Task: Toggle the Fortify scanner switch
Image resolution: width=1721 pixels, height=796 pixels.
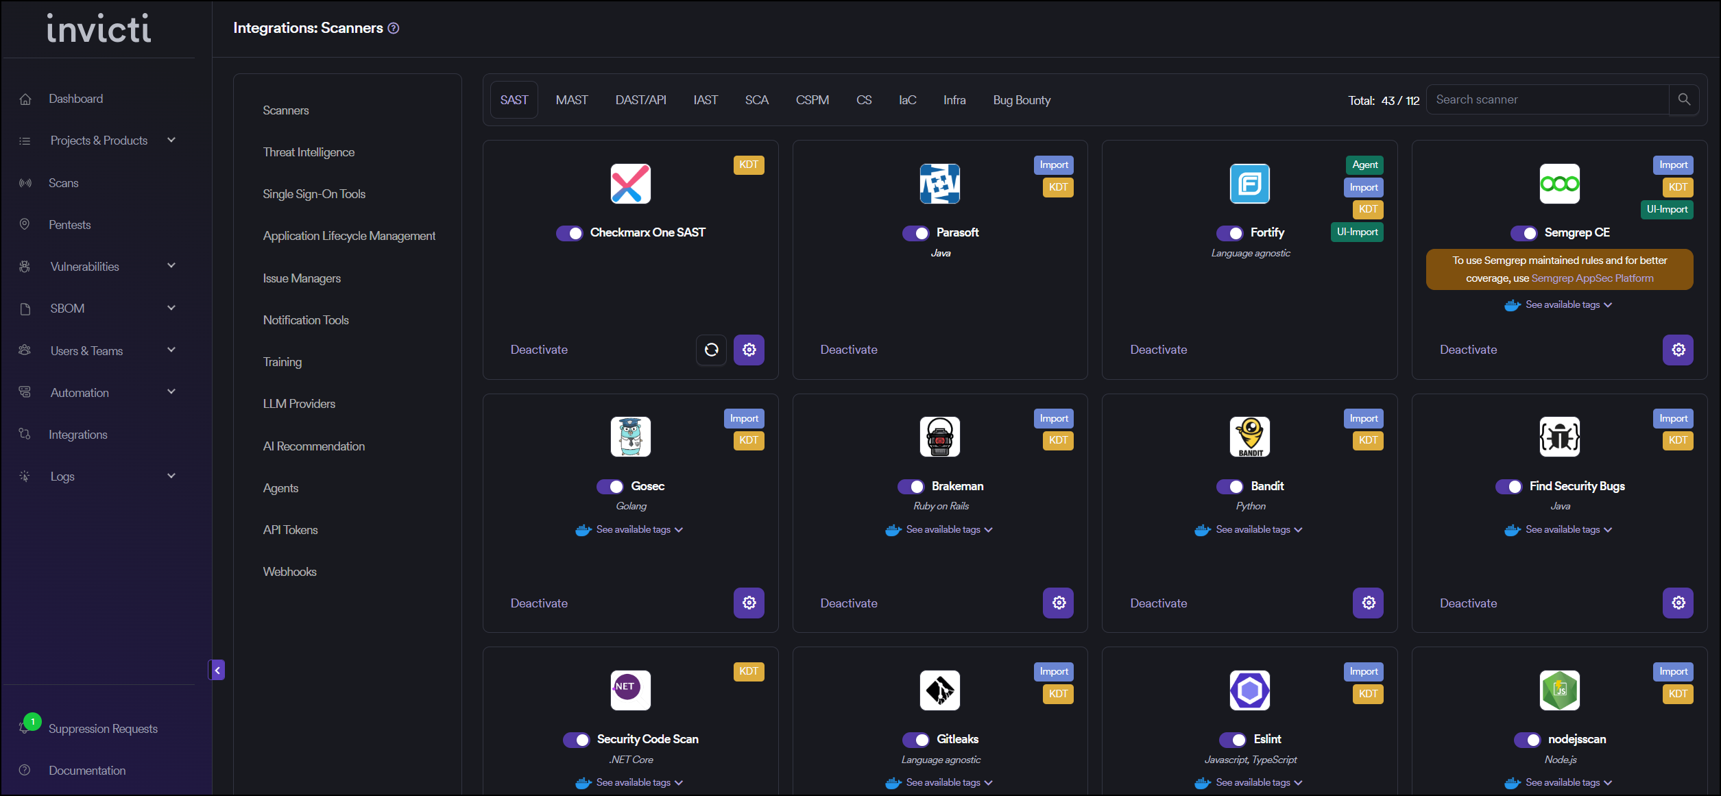Action: pos(1229,233)
